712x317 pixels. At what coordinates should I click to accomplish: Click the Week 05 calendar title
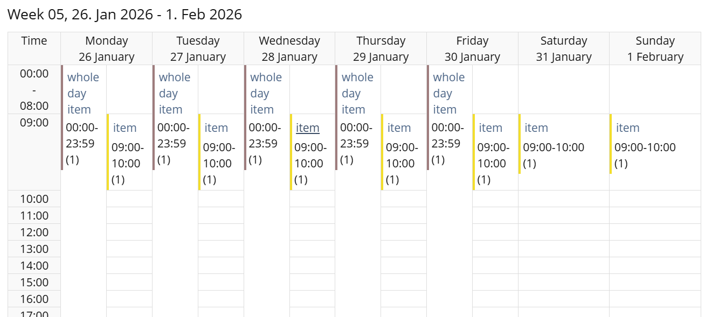[x=125, y=15]
